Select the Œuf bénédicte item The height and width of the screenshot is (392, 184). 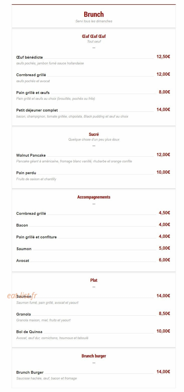30,57
